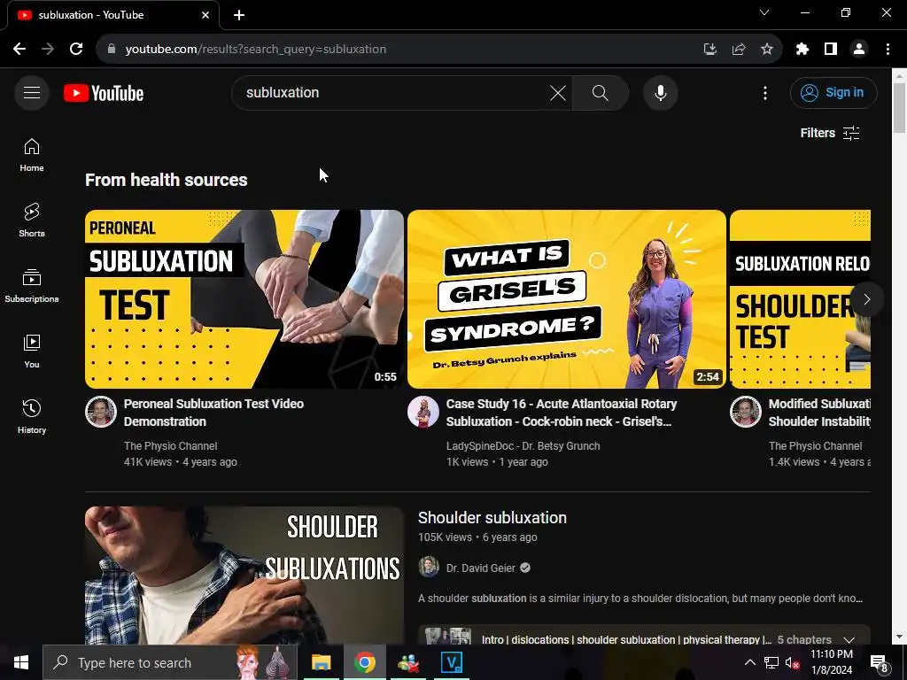The image size is (907, 680).
Task: Reload the page
Action: click(76, 49)
